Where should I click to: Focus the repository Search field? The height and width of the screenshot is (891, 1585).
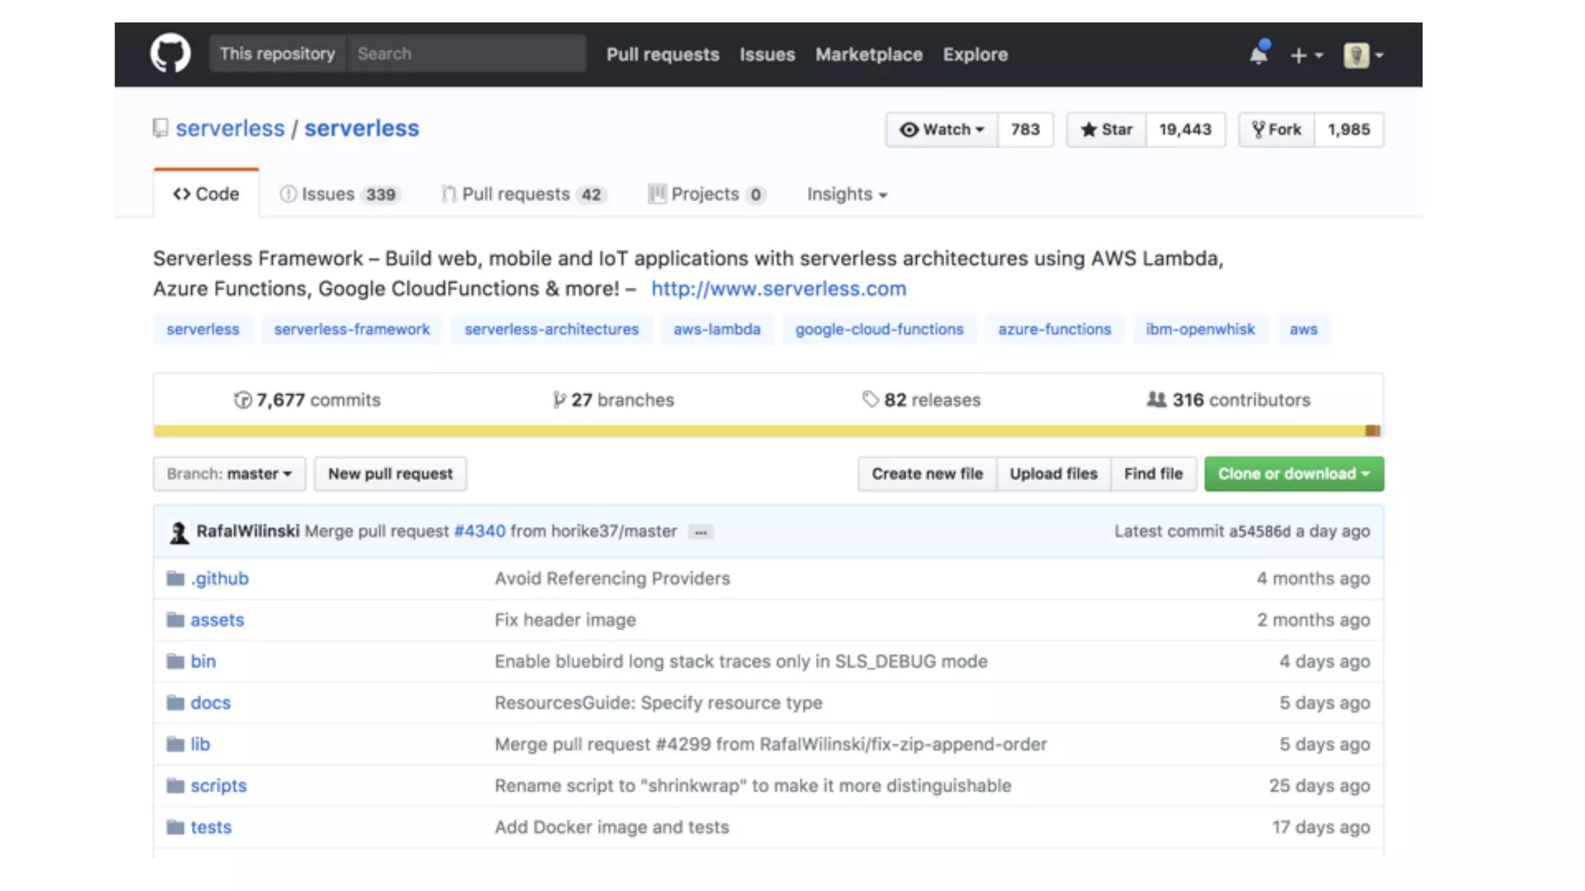[467, 54]
